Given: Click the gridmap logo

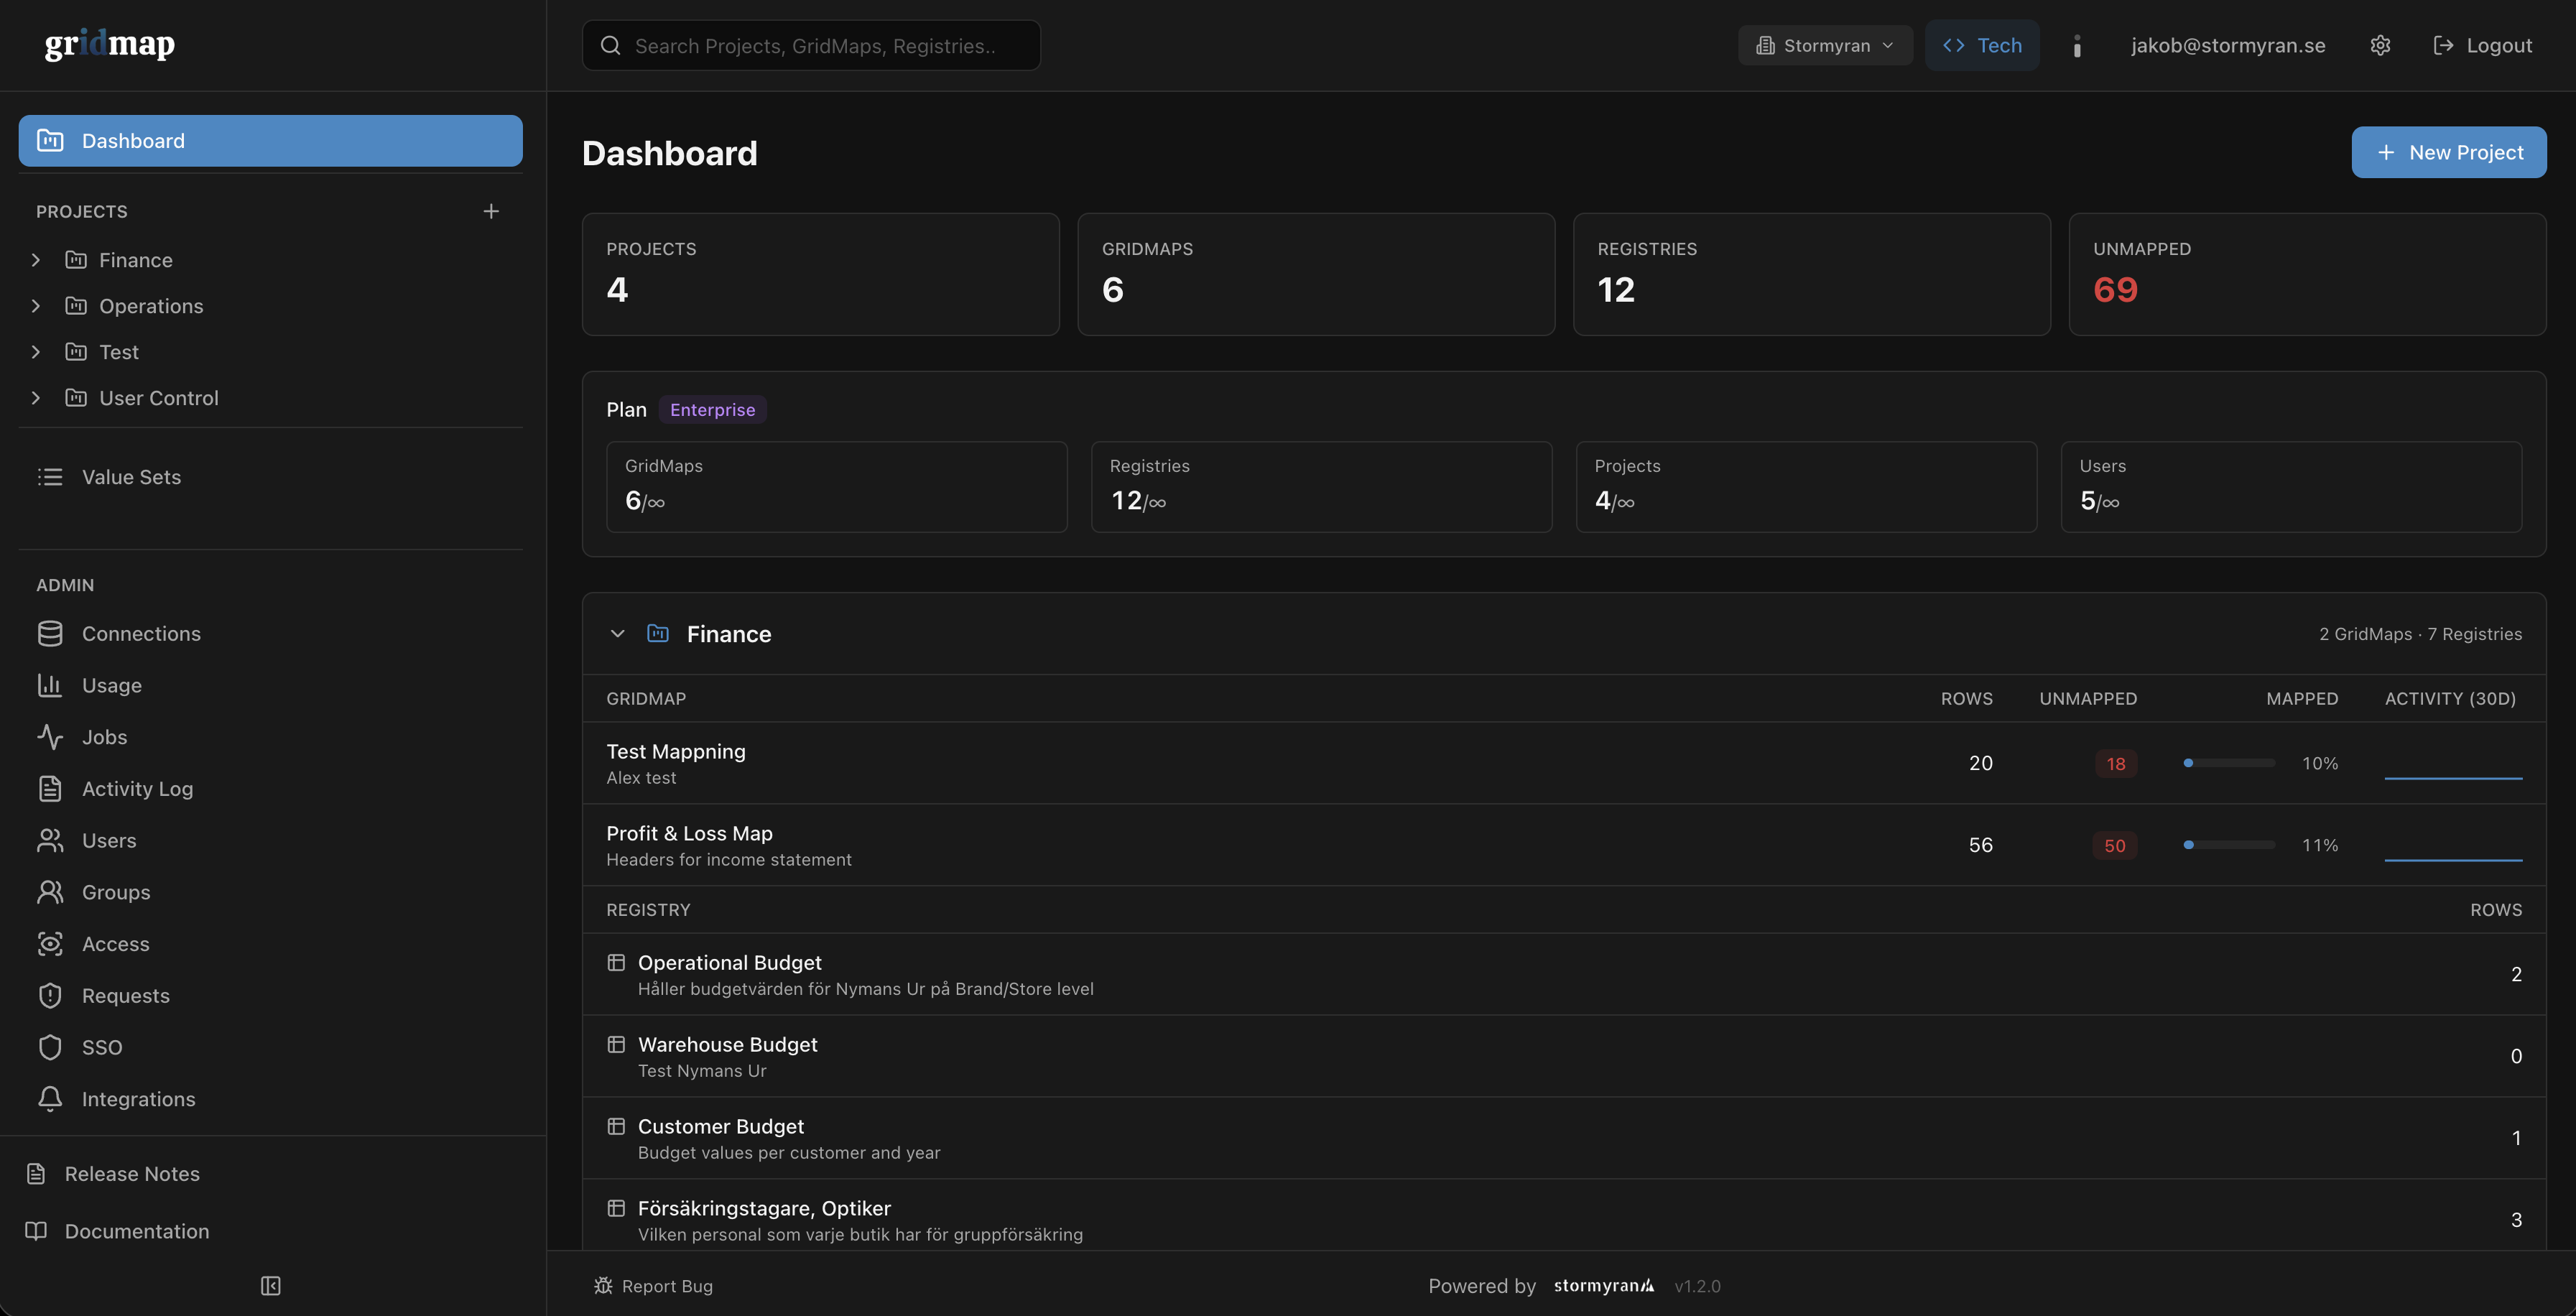Looking at the screenshot, I should pyautogui.click(x=110, y=44).
